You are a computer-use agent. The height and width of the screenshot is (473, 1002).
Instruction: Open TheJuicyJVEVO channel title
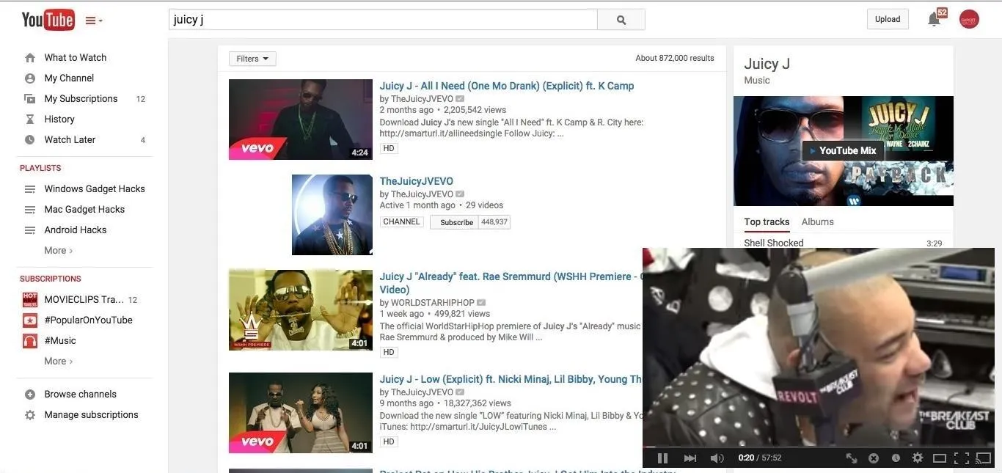point(416,181)
